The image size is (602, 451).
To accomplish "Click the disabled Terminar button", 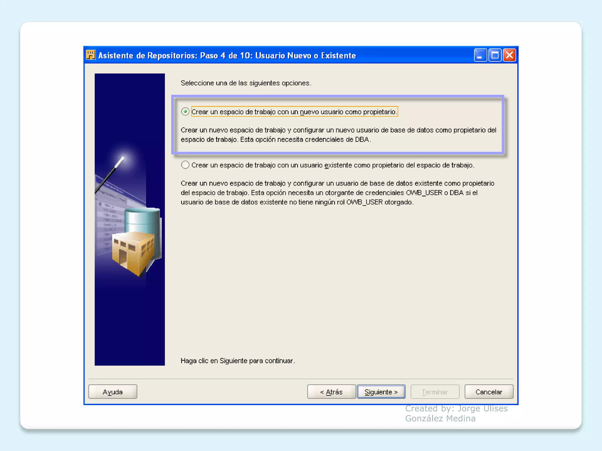I will pos(435,392).
